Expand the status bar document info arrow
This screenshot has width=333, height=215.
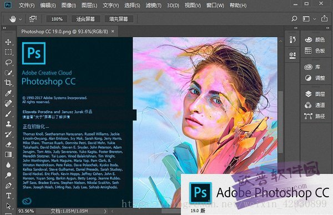click(105, 211)
